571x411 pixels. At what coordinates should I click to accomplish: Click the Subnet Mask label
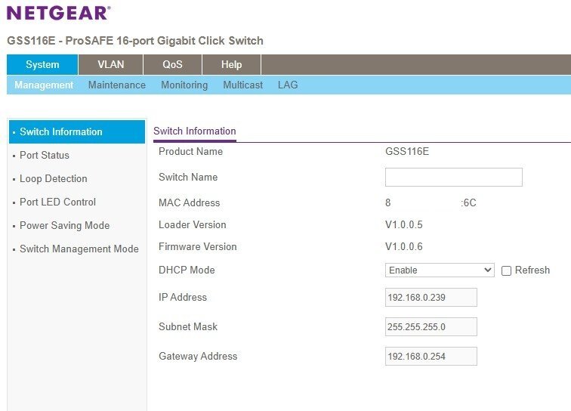[188, 327]
